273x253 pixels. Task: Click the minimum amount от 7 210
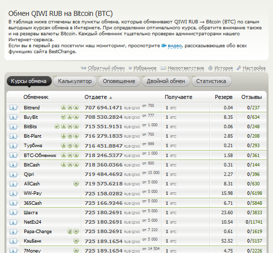coord(150,230)
